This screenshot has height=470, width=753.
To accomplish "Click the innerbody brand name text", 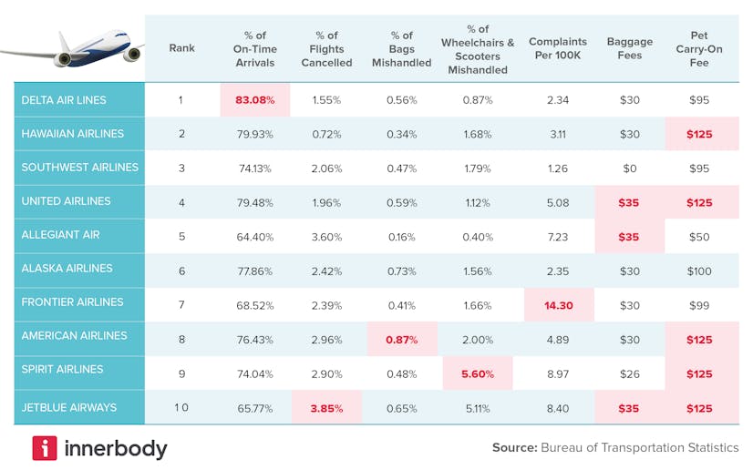I will [x=116, y=448].
